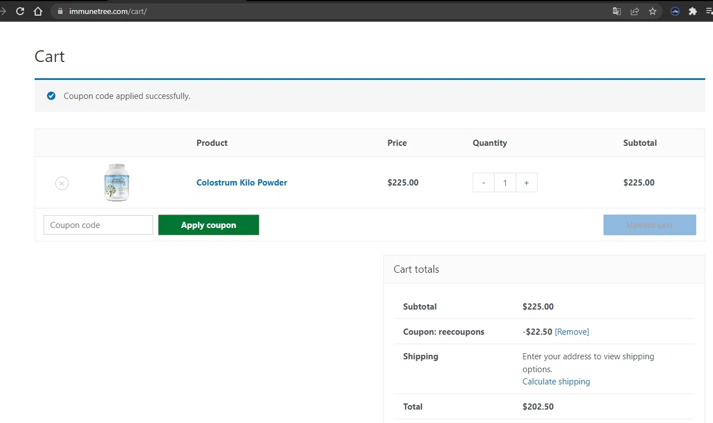Click the Update cart button
The width and height of the screenshot is (713, 423).
point(650,225)
